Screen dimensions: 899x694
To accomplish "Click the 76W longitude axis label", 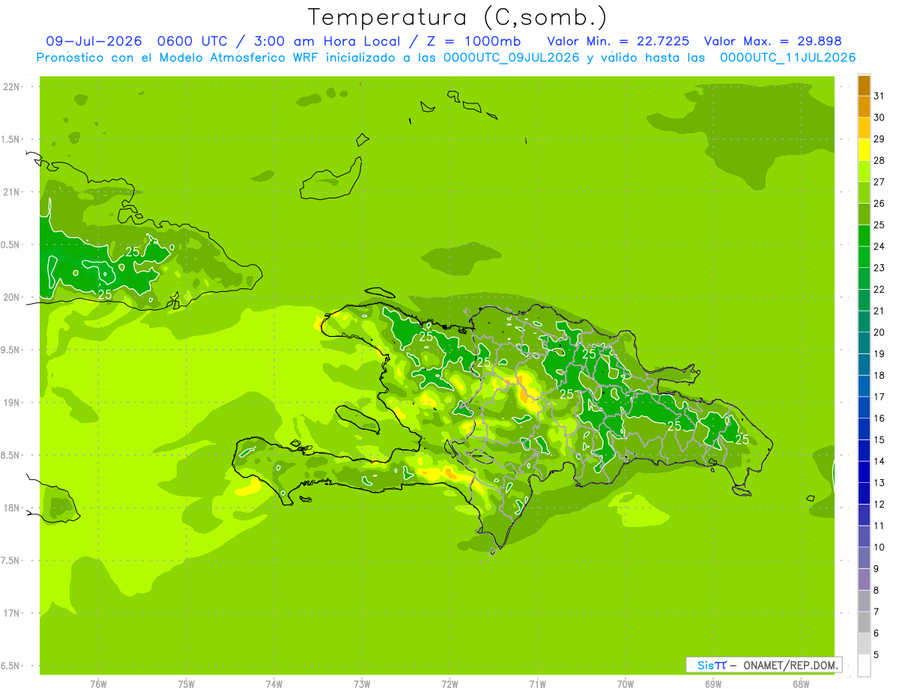I will point(98,684).
